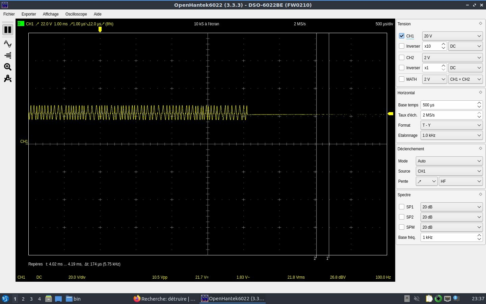Open the muted volume tray icon
The width and height of the screenshot is (486, 304).
417,299
